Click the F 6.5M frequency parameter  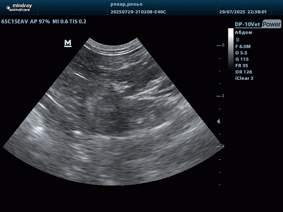tap(243, 47)
